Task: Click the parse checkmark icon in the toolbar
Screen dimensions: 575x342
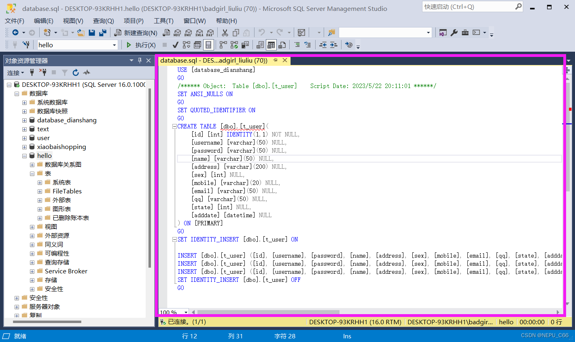Action: [x=175, y=45]
